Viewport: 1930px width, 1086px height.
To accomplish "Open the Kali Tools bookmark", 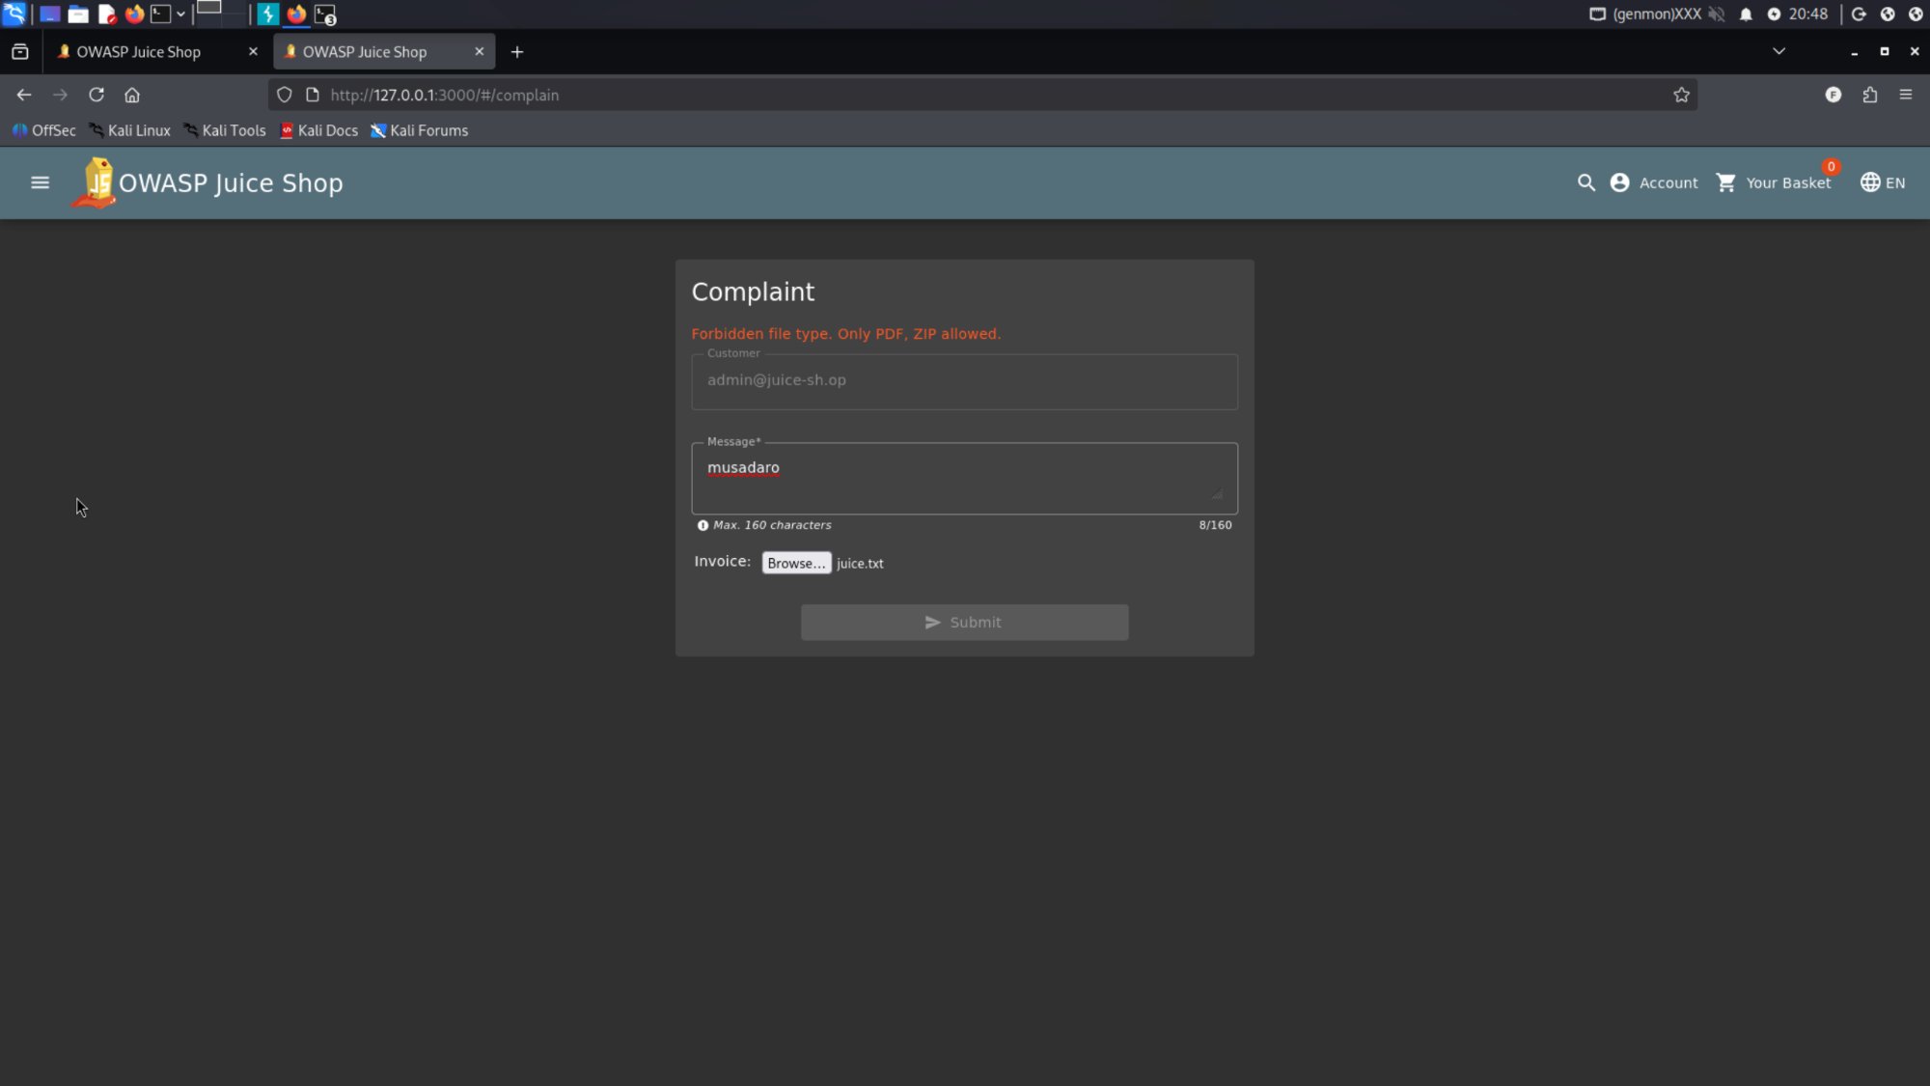I will click(225, 130).
